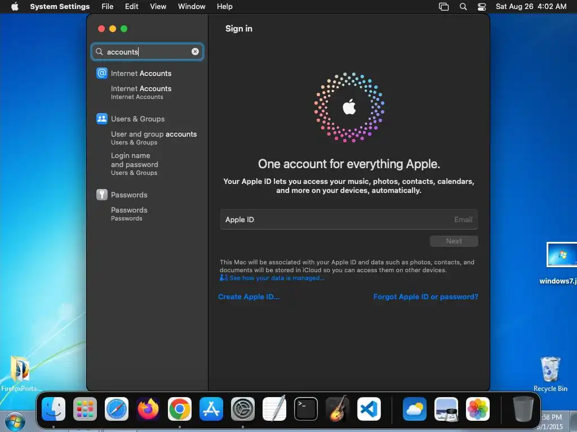Open Passwords sub-result in sidebar
577x432 pixels.
129,214
